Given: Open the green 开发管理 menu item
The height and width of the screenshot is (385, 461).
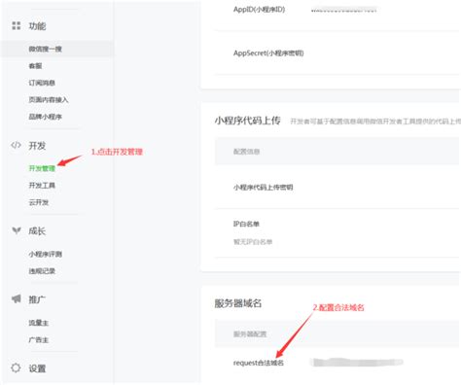Looking at the screenshot, I should (x=42, y=168).
